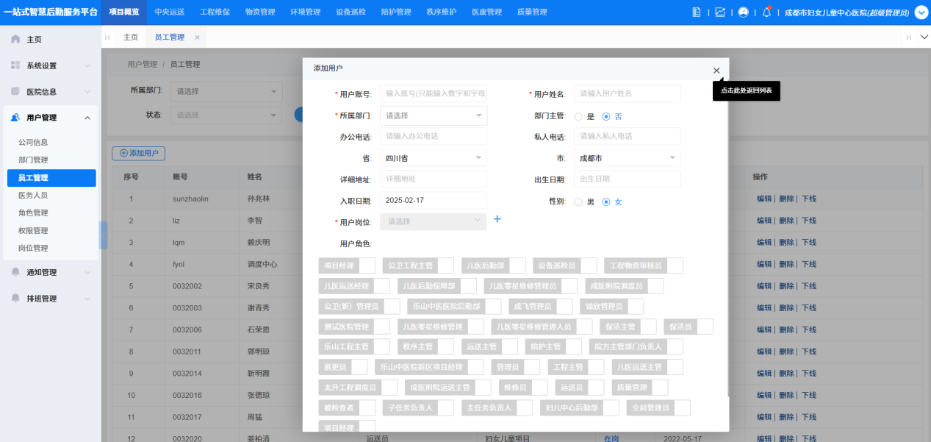Close the 员工管理 tab with its x
Viewport: 931px width, 442px height.
(x=197, y=38)
